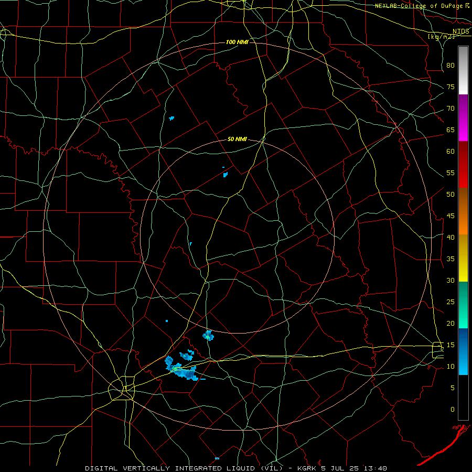Screen dimensions: 472x472
Task: Select the "65" value on the scale
Action: pos(450,130)
